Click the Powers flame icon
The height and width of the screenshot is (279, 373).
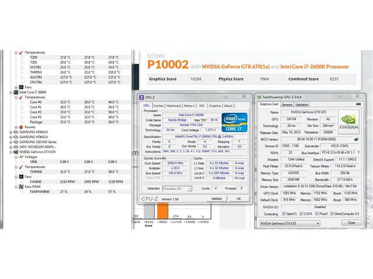pos(21,127)
